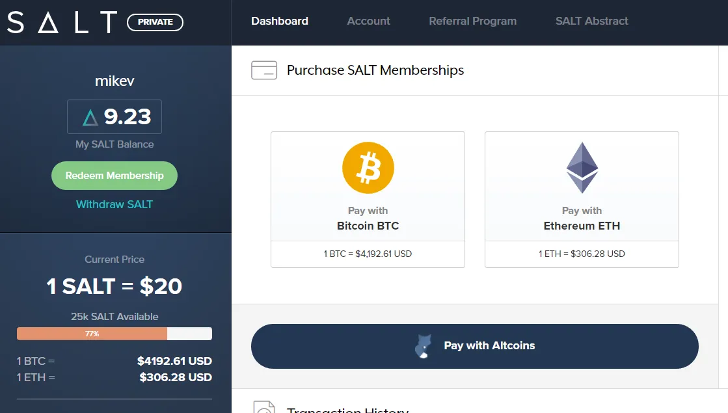Click the Purchase SALT Memberships heading
728x413 pixels.
tap(375, 70)
